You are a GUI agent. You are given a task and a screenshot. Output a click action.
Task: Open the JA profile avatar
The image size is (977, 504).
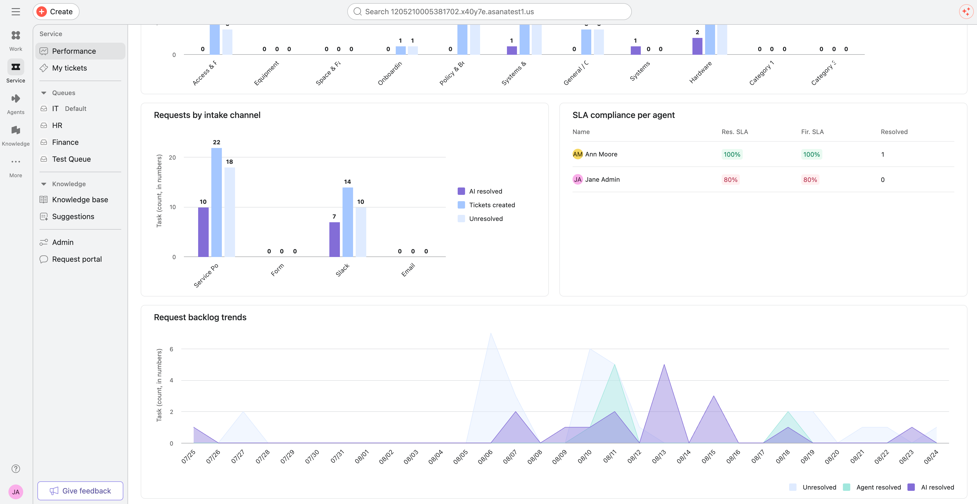click(16, 492)
